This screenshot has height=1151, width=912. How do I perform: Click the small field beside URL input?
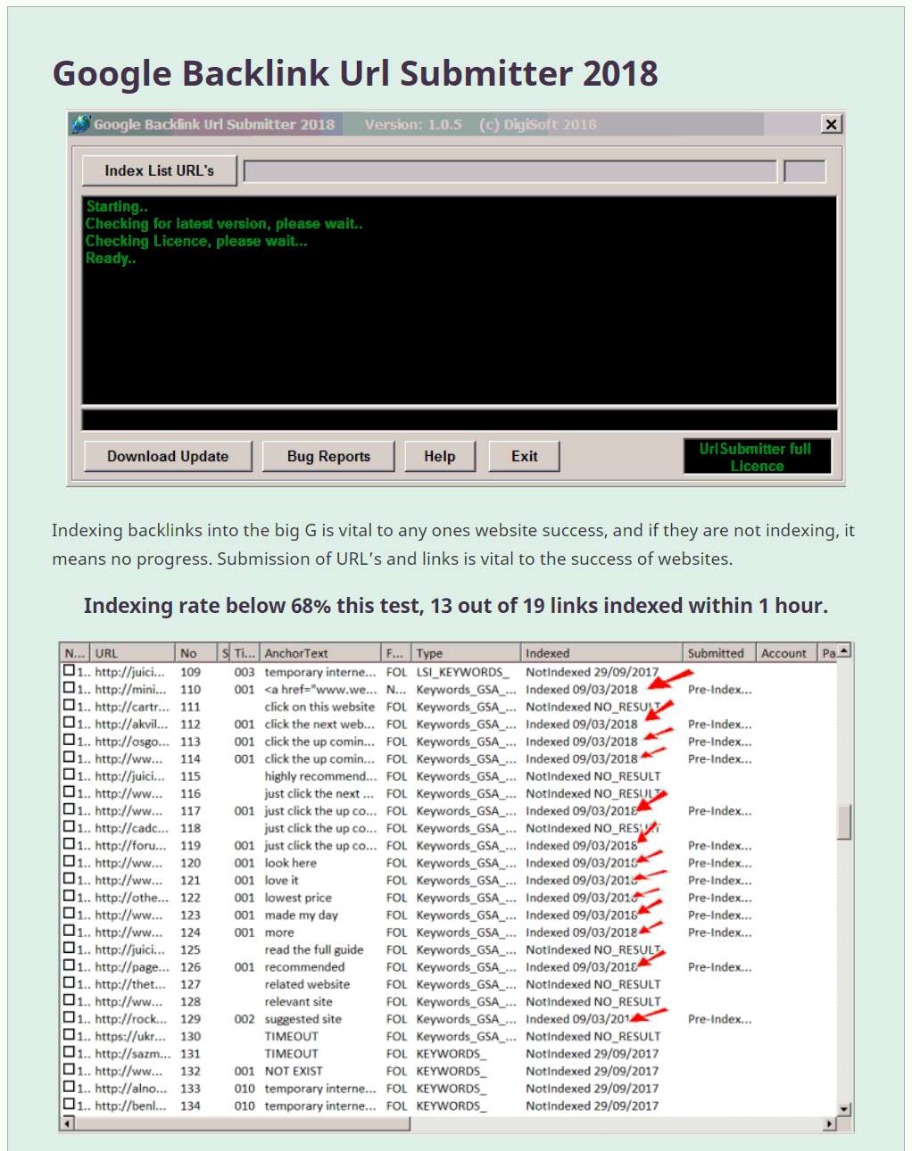pyautogui.click(x=805, y=171)
